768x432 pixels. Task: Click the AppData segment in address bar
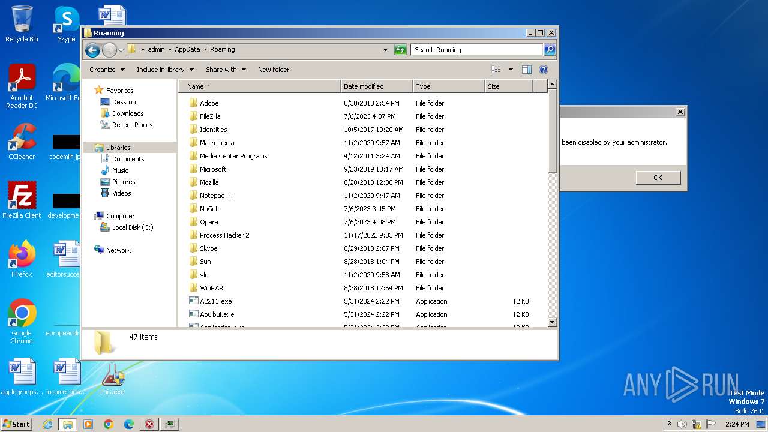187,50
